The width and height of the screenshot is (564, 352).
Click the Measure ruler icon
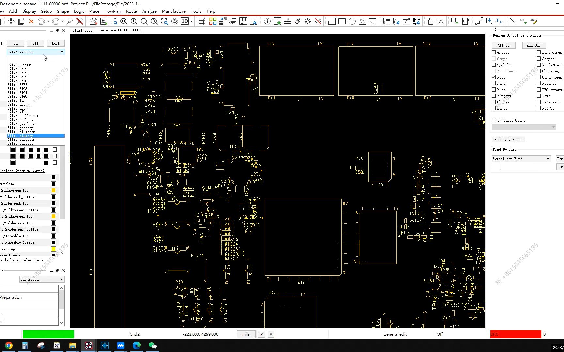(x=288, y=22)
